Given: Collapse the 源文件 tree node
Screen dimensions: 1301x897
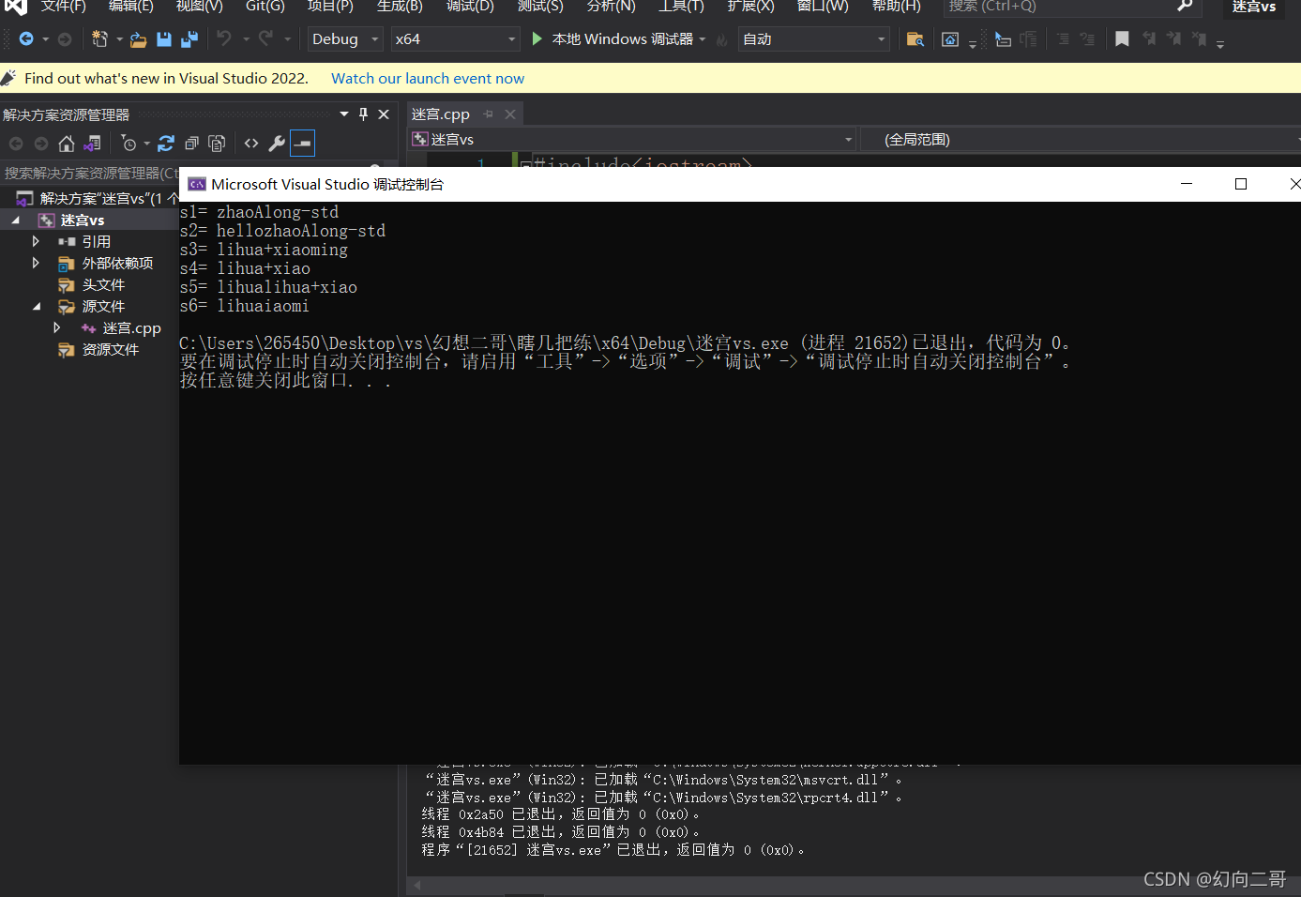Looking at the screenshot, I should (36, 306).
